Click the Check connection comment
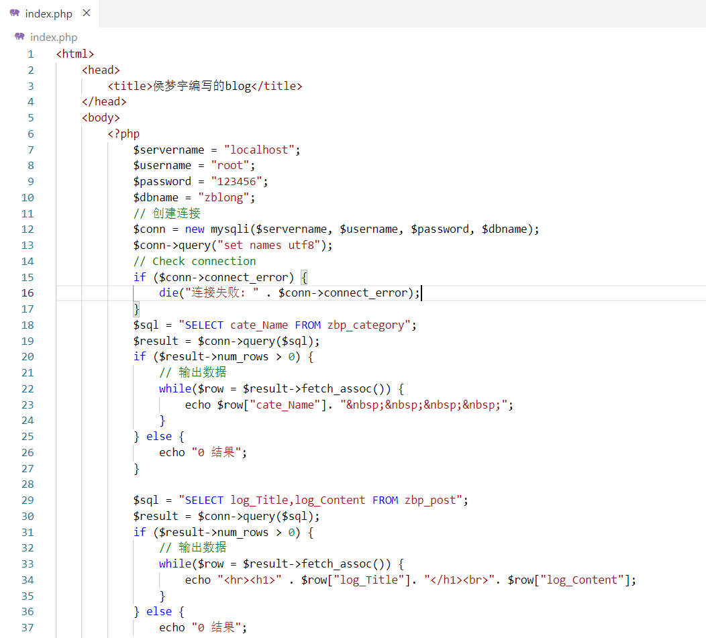This screenshot has height=638, width=706. [195, 261]
